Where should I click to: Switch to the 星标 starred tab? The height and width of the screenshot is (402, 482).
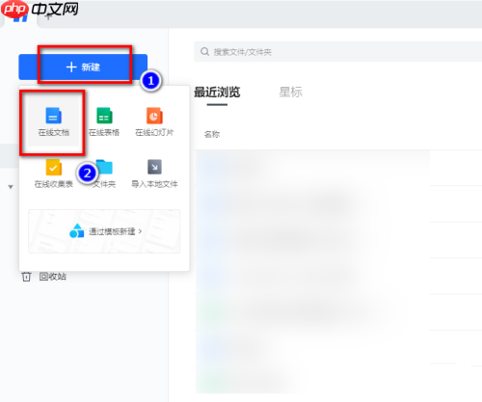click(290, 93)
